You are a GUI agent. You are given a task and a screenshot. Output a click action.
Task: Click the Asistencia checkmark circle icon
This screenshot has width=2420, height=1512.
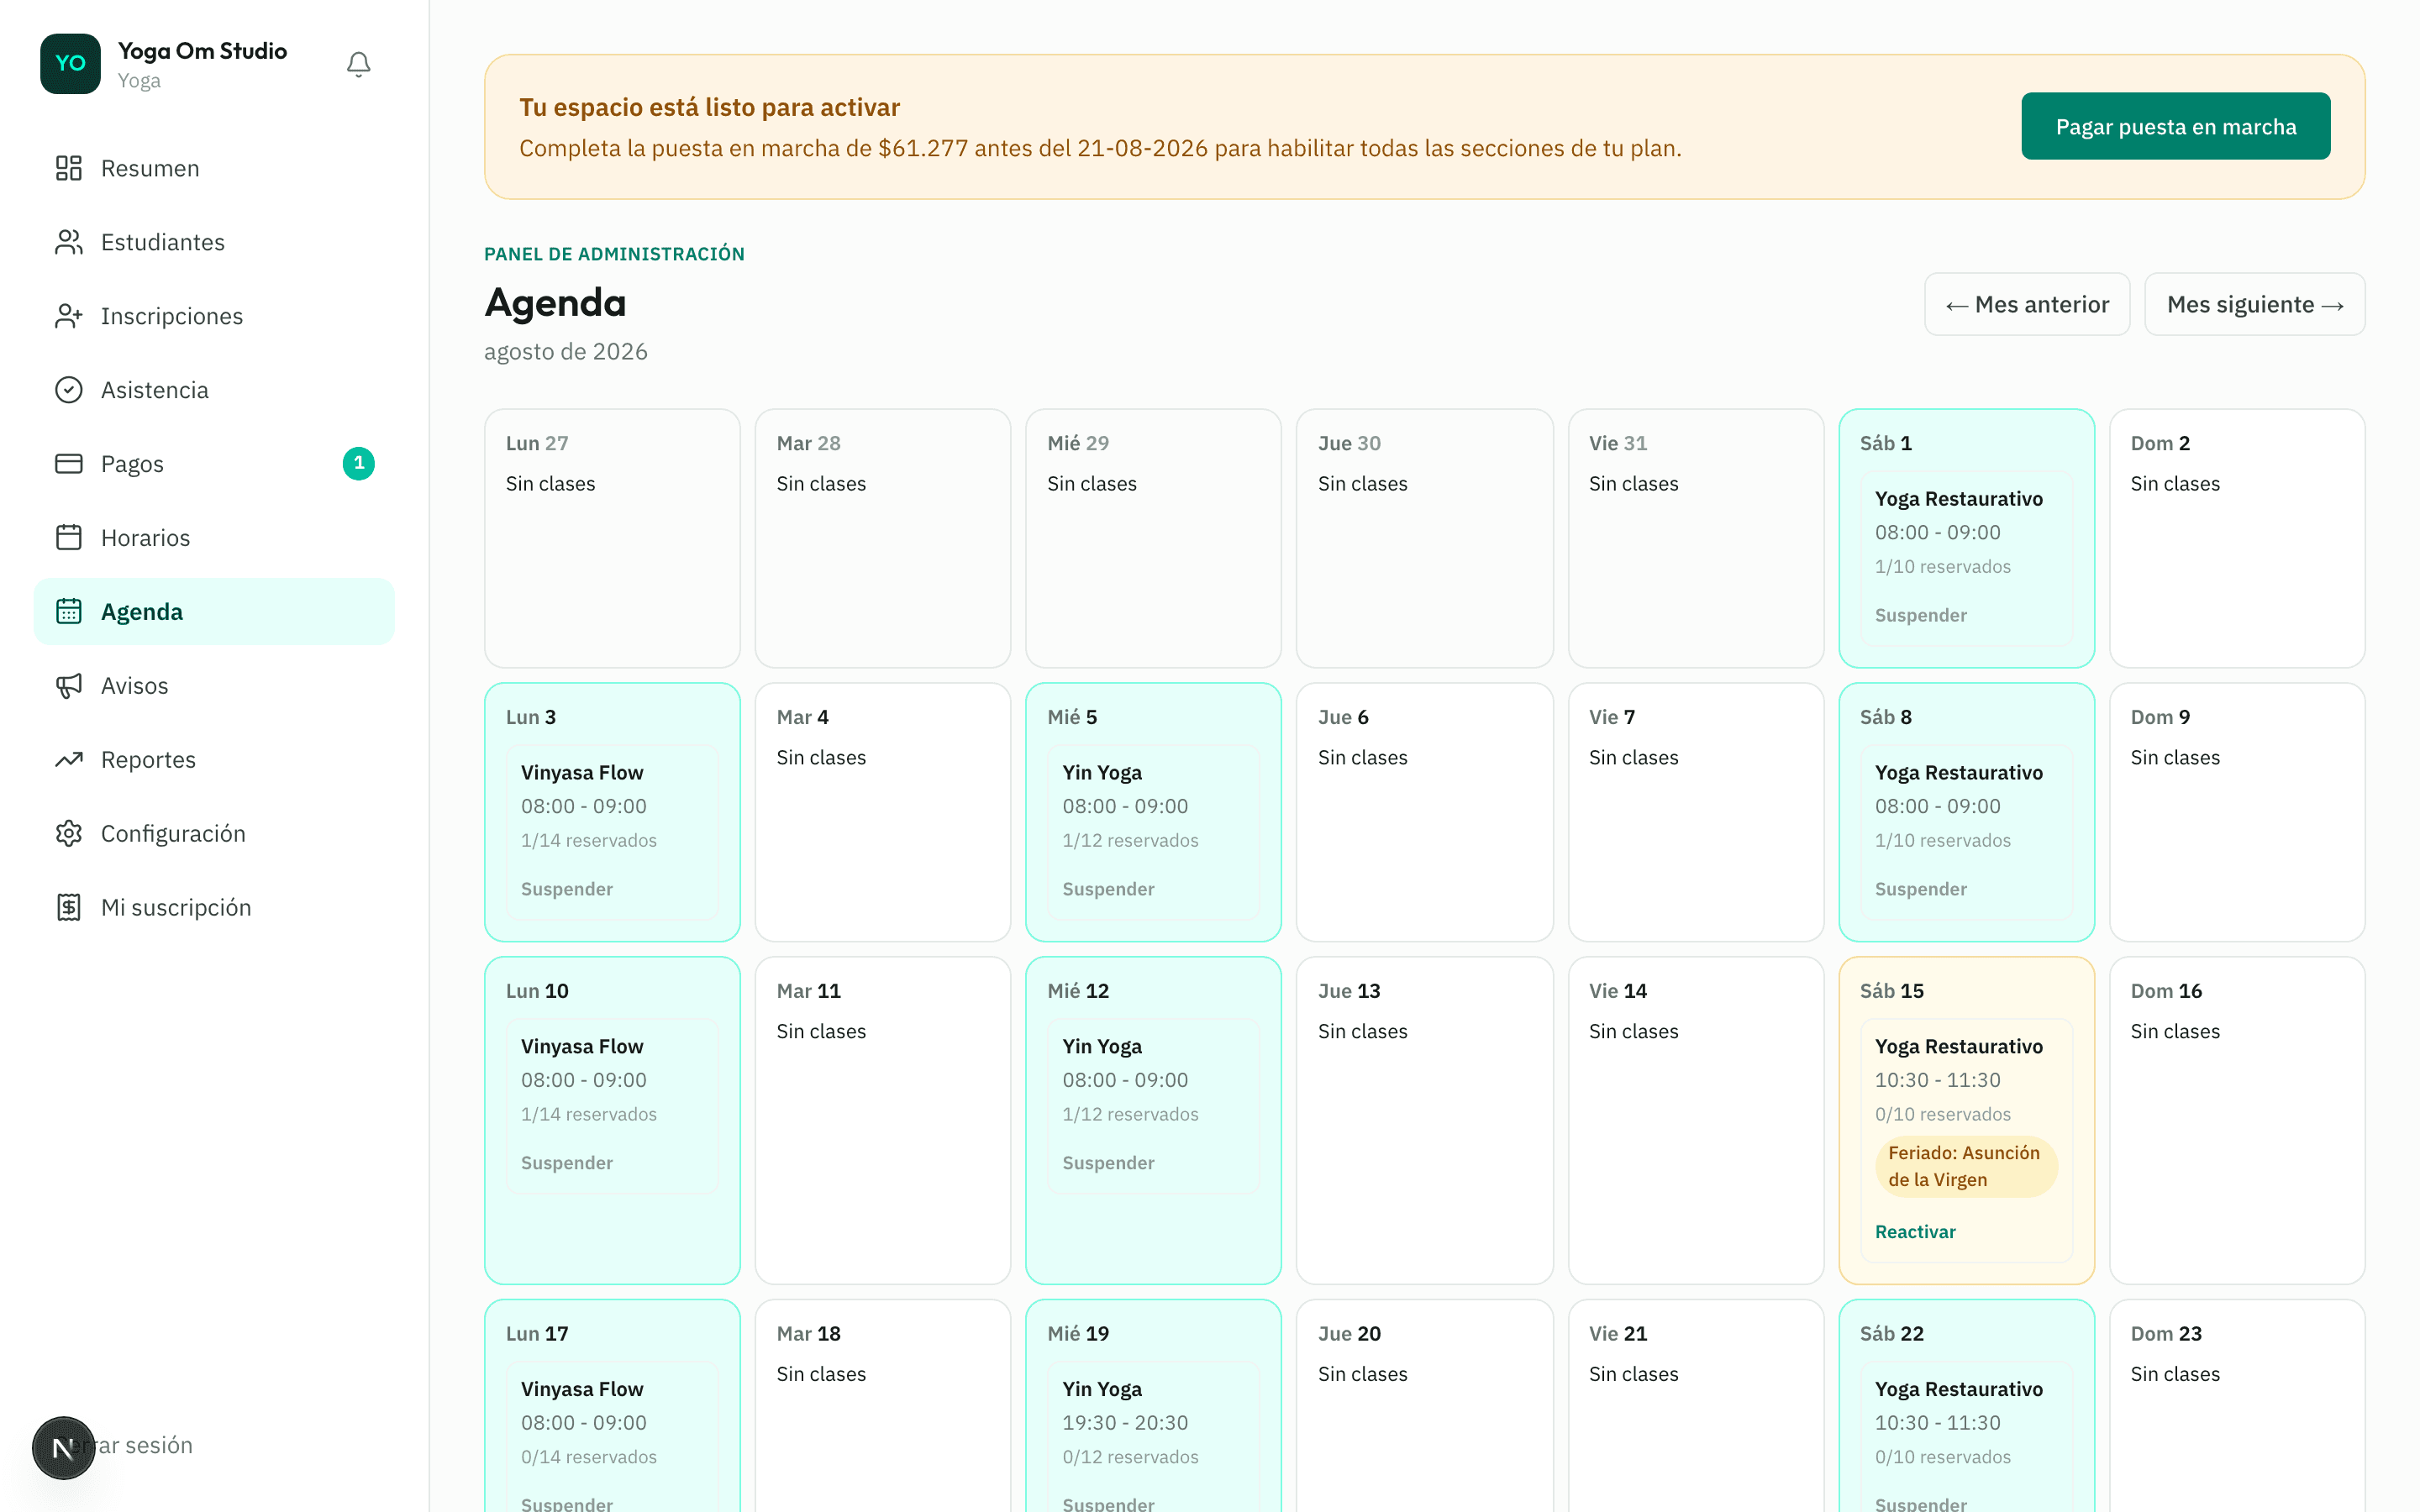click(68, 390)
